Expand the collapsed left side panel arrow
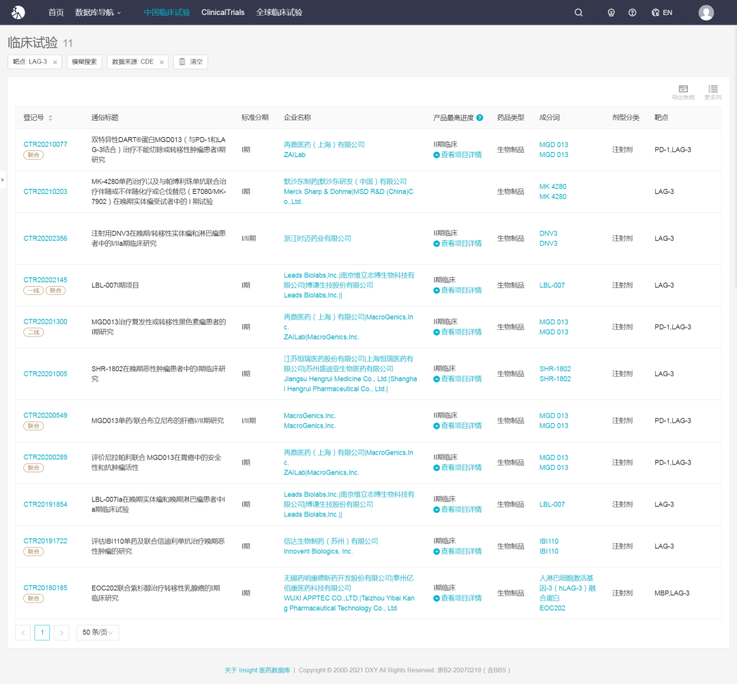Screen dimensions: 737x684 pyautogui.click(x=3, y=180)
